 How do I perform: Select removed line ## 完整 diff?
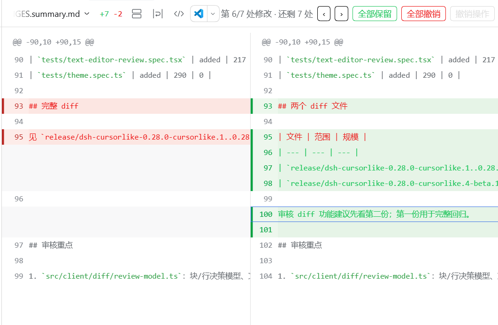(x=126, y=106)
